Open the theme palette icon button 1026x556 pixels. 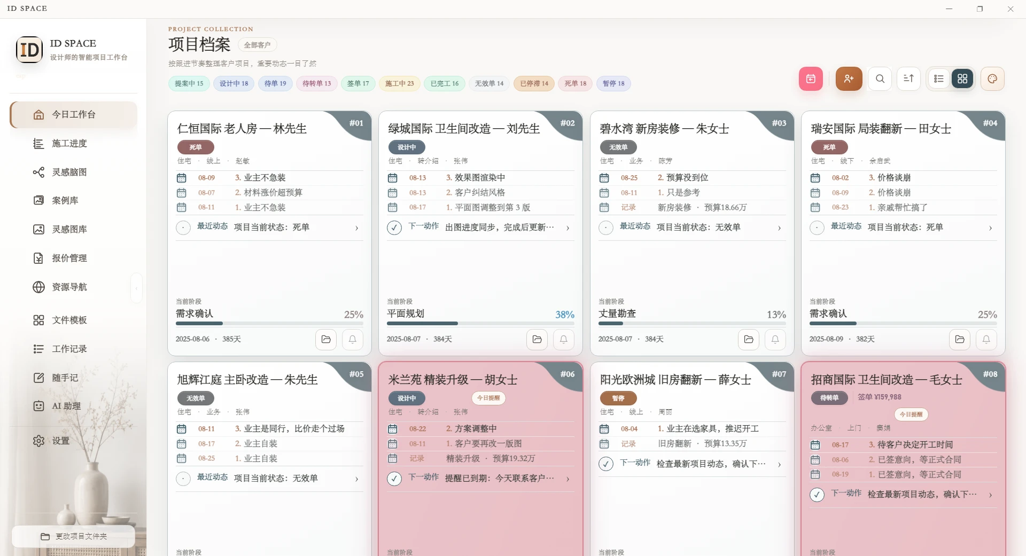(x=992, y=79)
